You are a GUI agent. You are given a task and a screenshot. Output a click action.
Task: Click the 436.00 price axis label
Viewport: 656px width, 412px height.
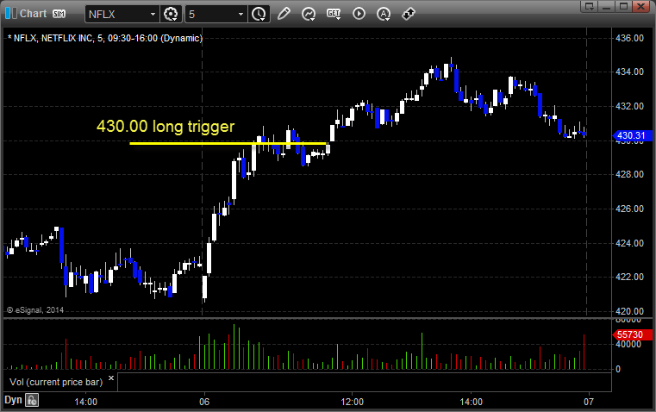[x=629, y=38]
